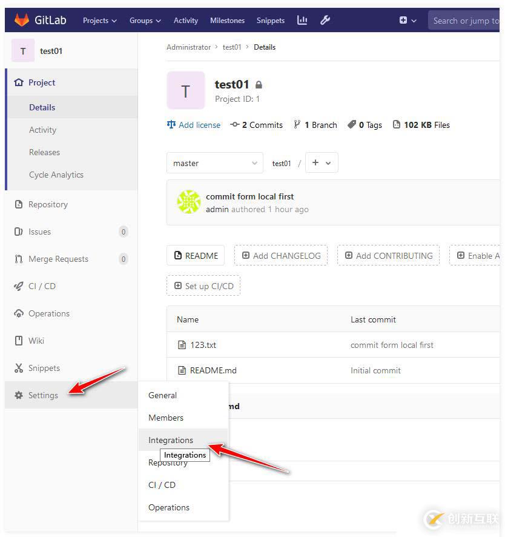The width and height of the screenshot is (505, 537).
Task: Click the README.md file icon
Action: [182, 370]
